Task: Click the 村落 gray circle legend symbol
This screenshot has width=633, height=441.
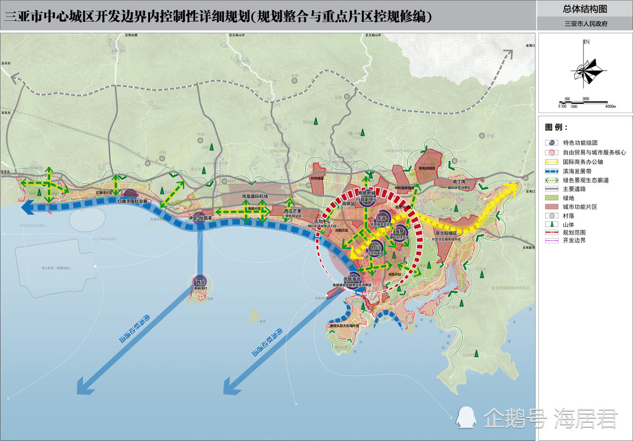Action: pos(551,216)
